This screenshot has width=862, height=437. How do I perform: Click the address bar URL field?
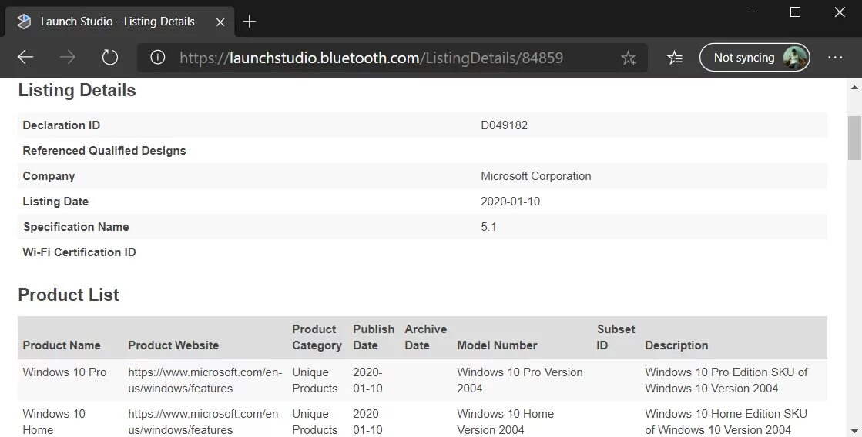[x=385, y=58]
